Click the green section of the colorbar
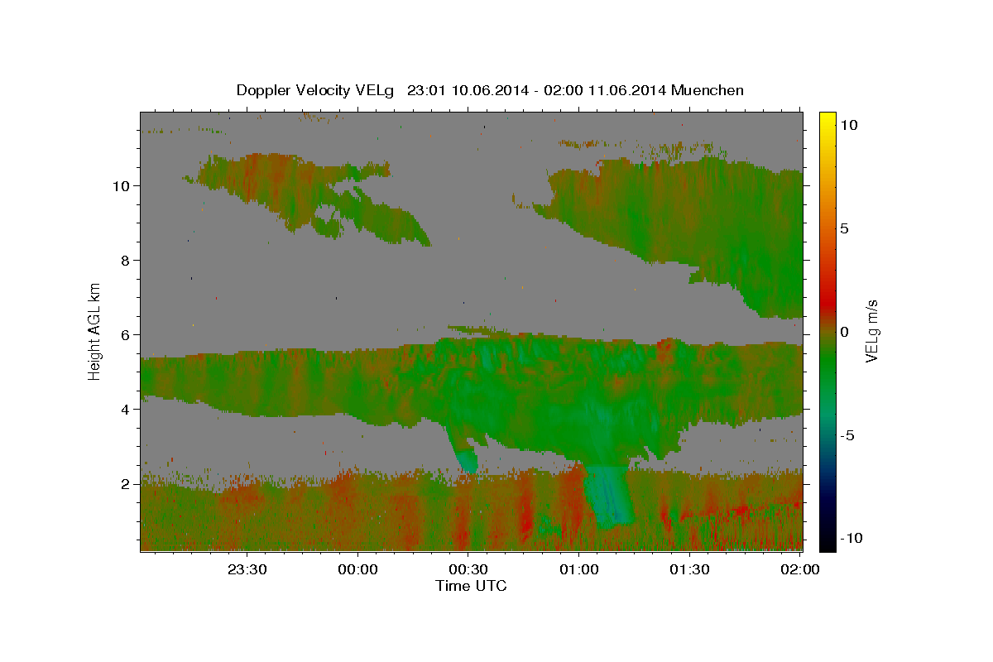Viewport: 993px width, 662px height. 827,364
